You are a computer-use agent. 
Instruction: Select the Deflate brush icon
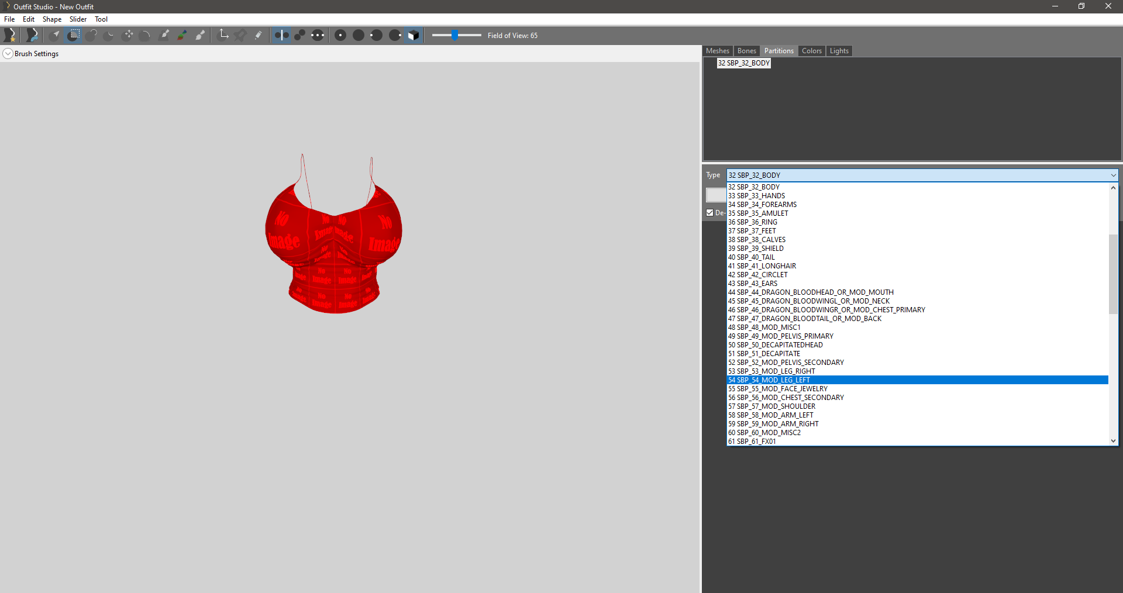coord(109,35)
